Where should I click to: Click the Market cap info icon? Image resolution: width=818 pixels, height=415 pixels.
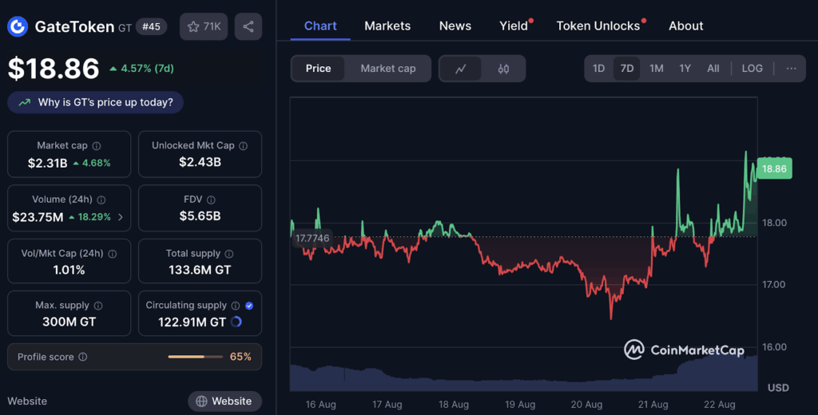[x=97, y=146]
